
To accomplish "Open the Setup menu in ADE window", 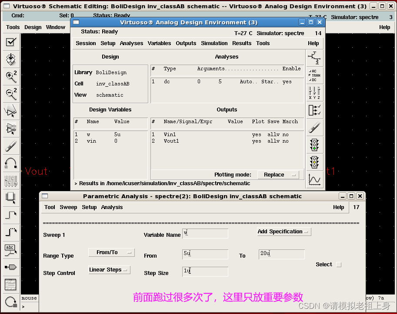I will pos(108,43).
